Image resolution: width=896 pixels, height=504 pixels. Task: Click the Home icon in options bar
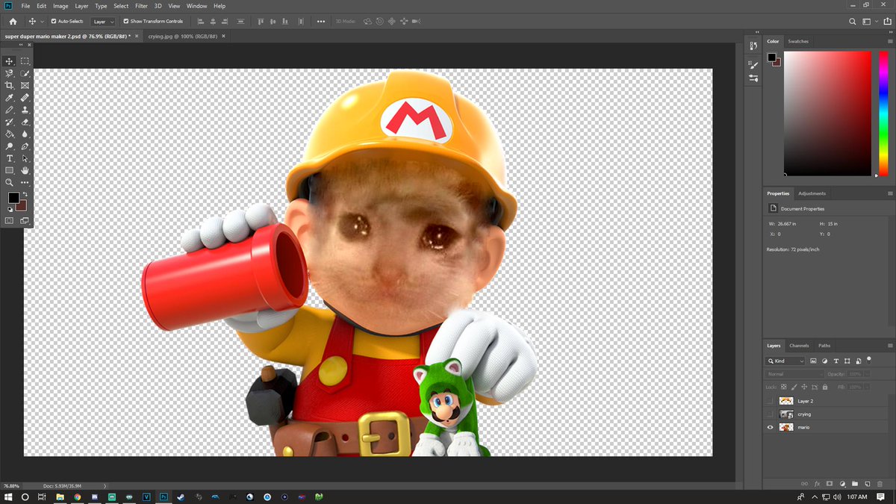(x=13, y=22)
